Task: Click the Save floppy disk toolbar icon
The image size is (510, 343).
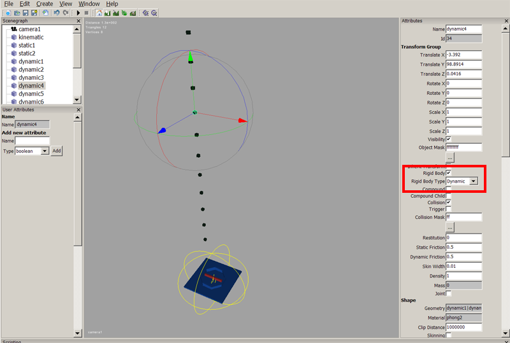Action: pyautogui.click(x=25, y=13)
